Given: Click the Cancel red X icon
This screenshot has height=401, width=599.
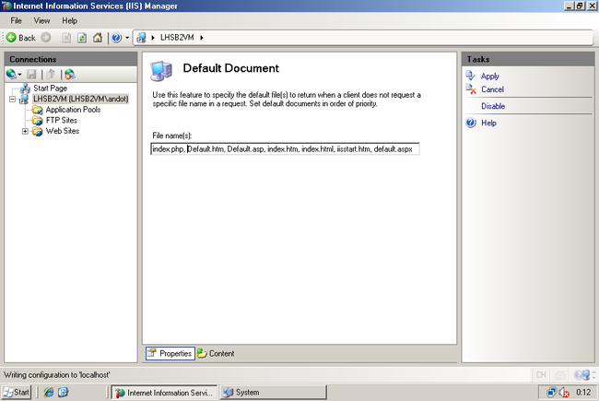Looking at the screenshot, I should click(x=471, y=89).
